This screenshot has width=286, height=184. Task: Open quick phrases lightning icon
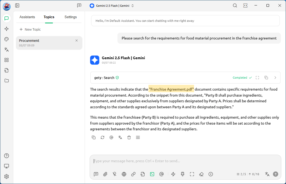pos(173,174)
